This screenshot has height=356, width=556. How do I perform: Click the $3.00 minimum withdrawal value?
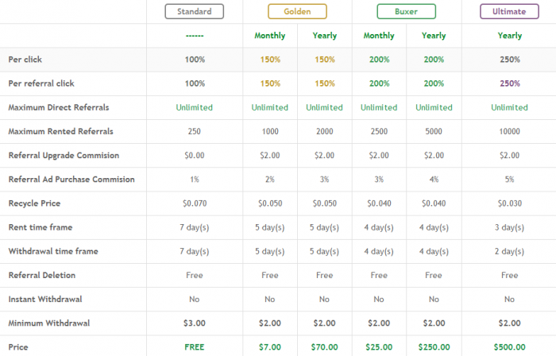[195, 323]
